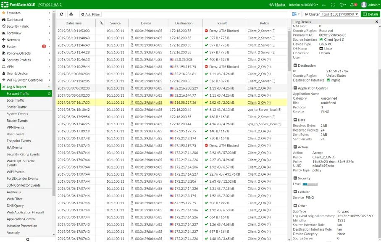Viewport: 381px width, 242px height.
Task: Collapse the Action section in Log Details
Action: (295, 147)
